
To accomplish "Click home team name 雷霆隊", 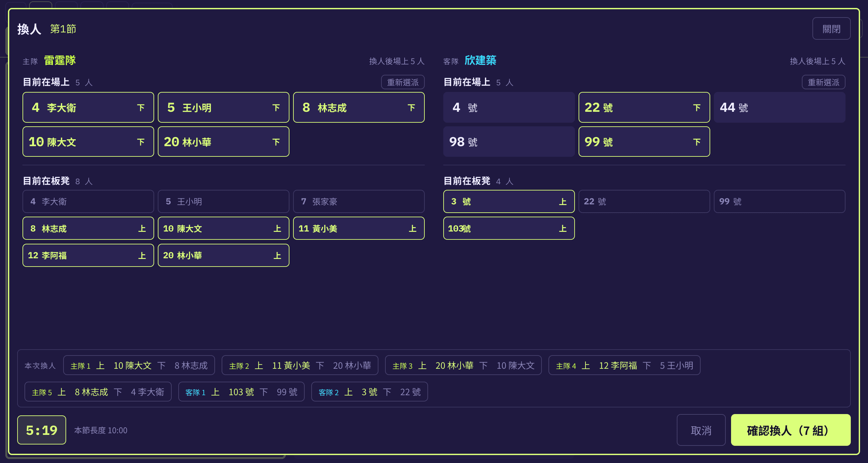I will click(x=60, y=61).
